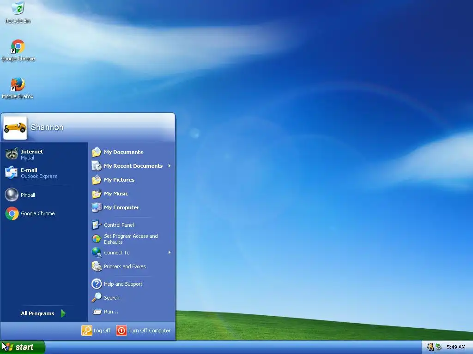
Task: Click the Log Off key icon
Action: (x=86, y=330)
